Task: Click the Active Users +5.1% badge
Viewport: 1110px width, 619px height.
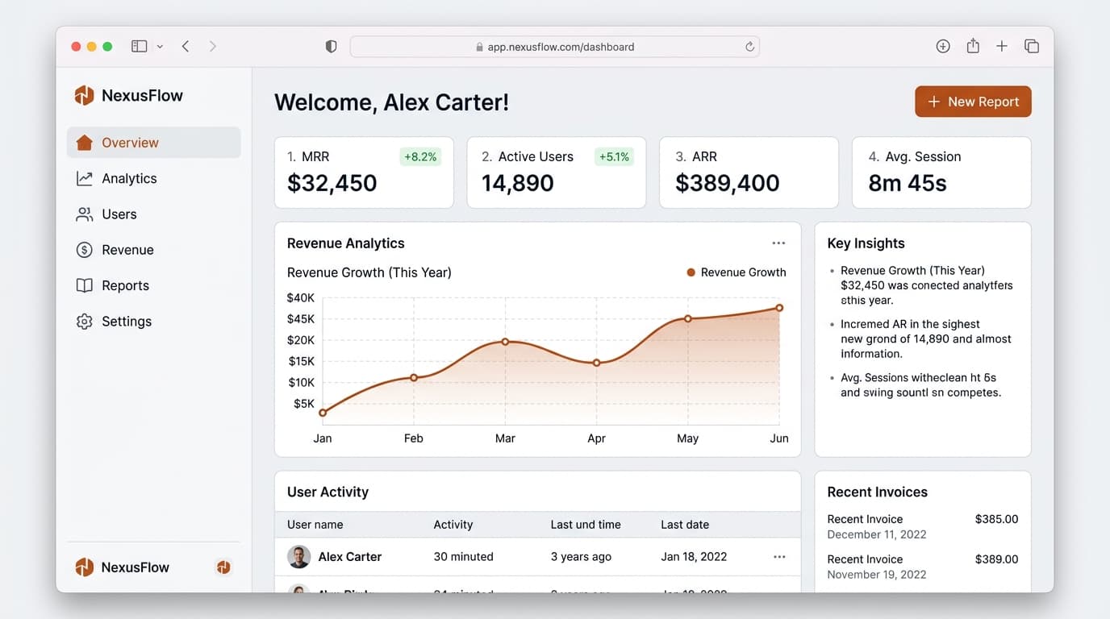Action: pos(614,156)
